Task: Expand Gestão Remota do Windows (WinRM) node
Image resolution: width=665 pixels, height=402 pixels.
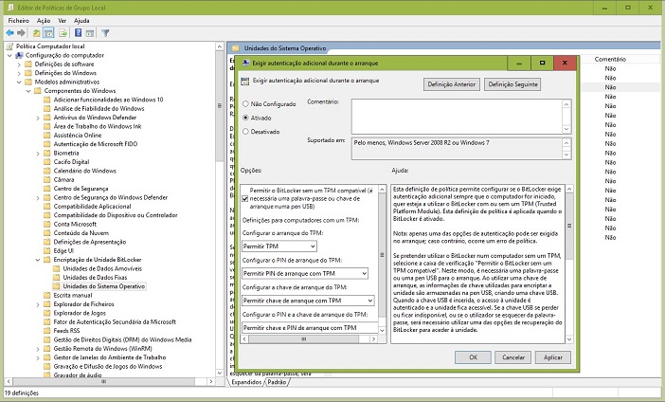Action: [x=38, y=349]
